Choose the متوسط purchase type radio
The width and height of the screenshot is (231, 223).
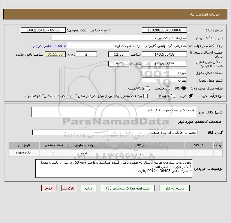pos(173,96)
